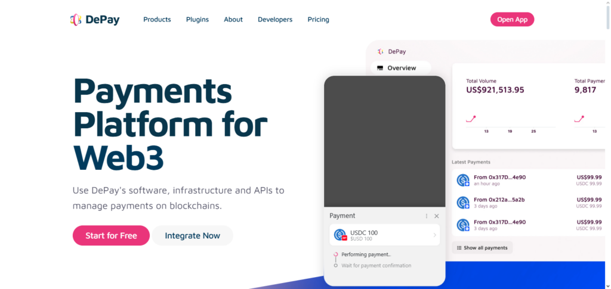Screen dimensions: 611x289
Task: Select the Performing payment step indicator
Action: 335,254
